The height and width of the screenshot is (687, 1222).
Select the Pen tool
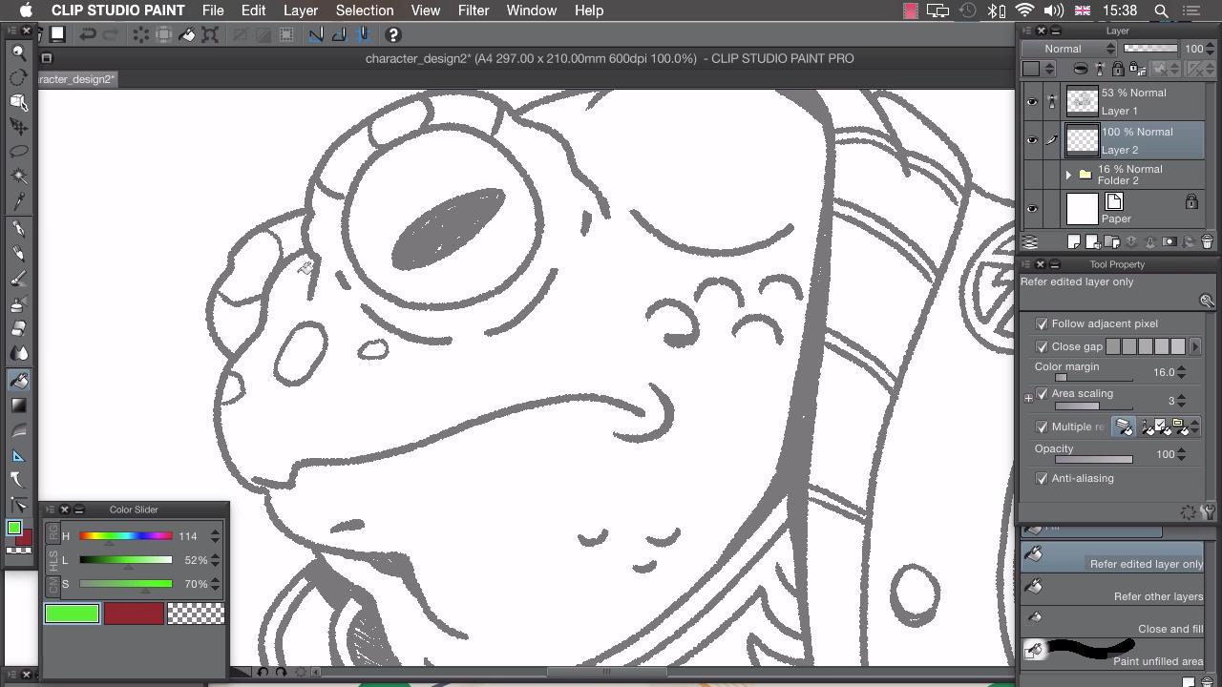click(18, 229)
